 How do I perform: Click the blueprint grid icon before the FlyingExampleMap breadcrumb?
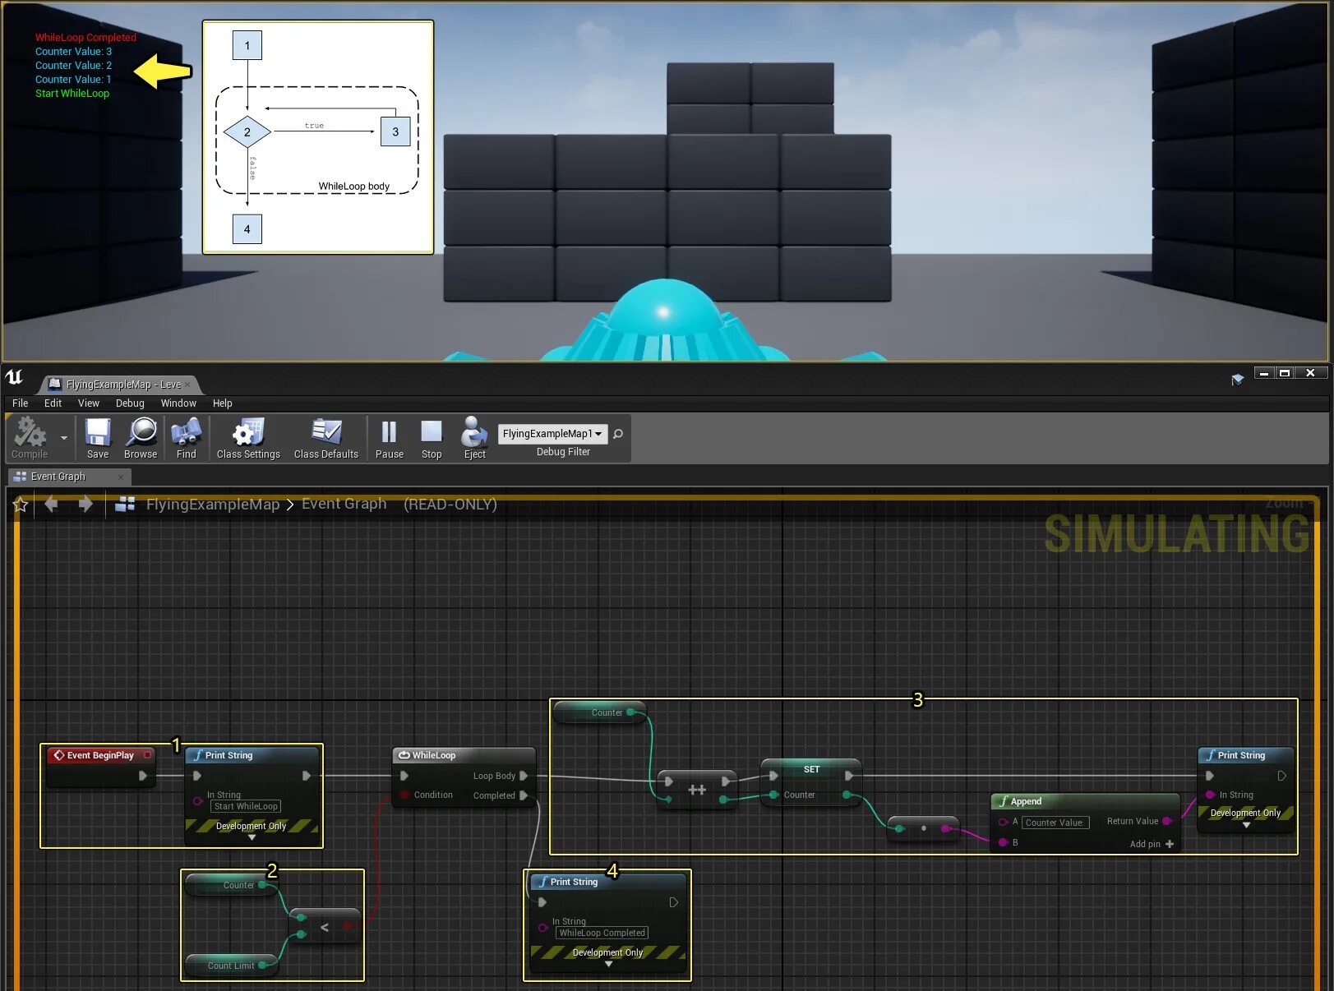click(125, 504)
